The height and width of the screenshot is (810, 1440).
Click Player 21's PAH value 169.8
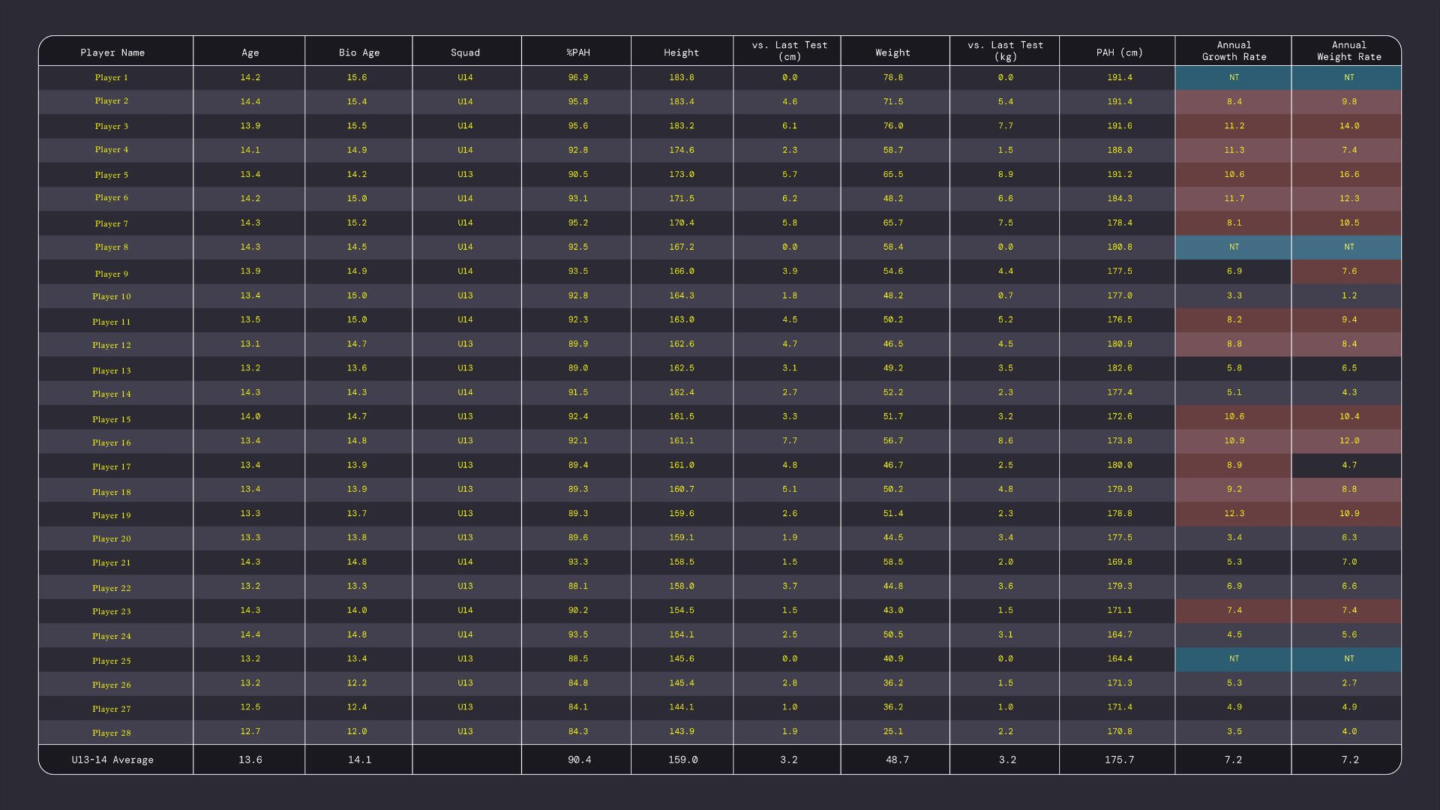point(1119,562)
